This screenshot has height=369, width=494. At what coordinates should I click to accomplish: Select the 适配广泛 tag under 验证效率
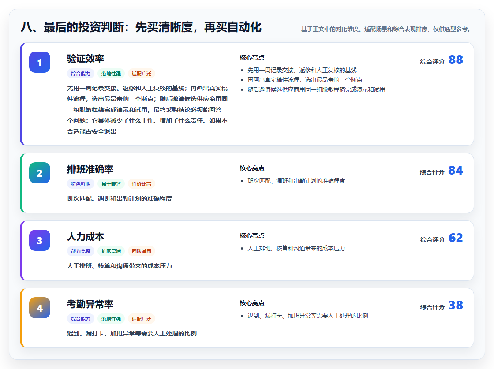142,74
